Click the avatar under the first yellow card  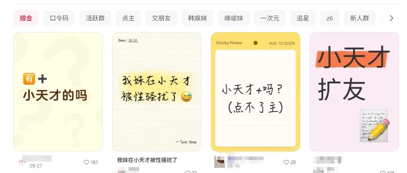point(22,162)
